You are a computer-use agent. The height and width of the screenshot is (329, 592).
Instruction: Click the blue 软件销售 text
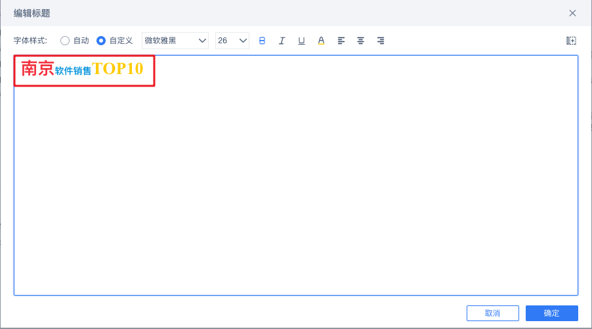pos(73,71)
